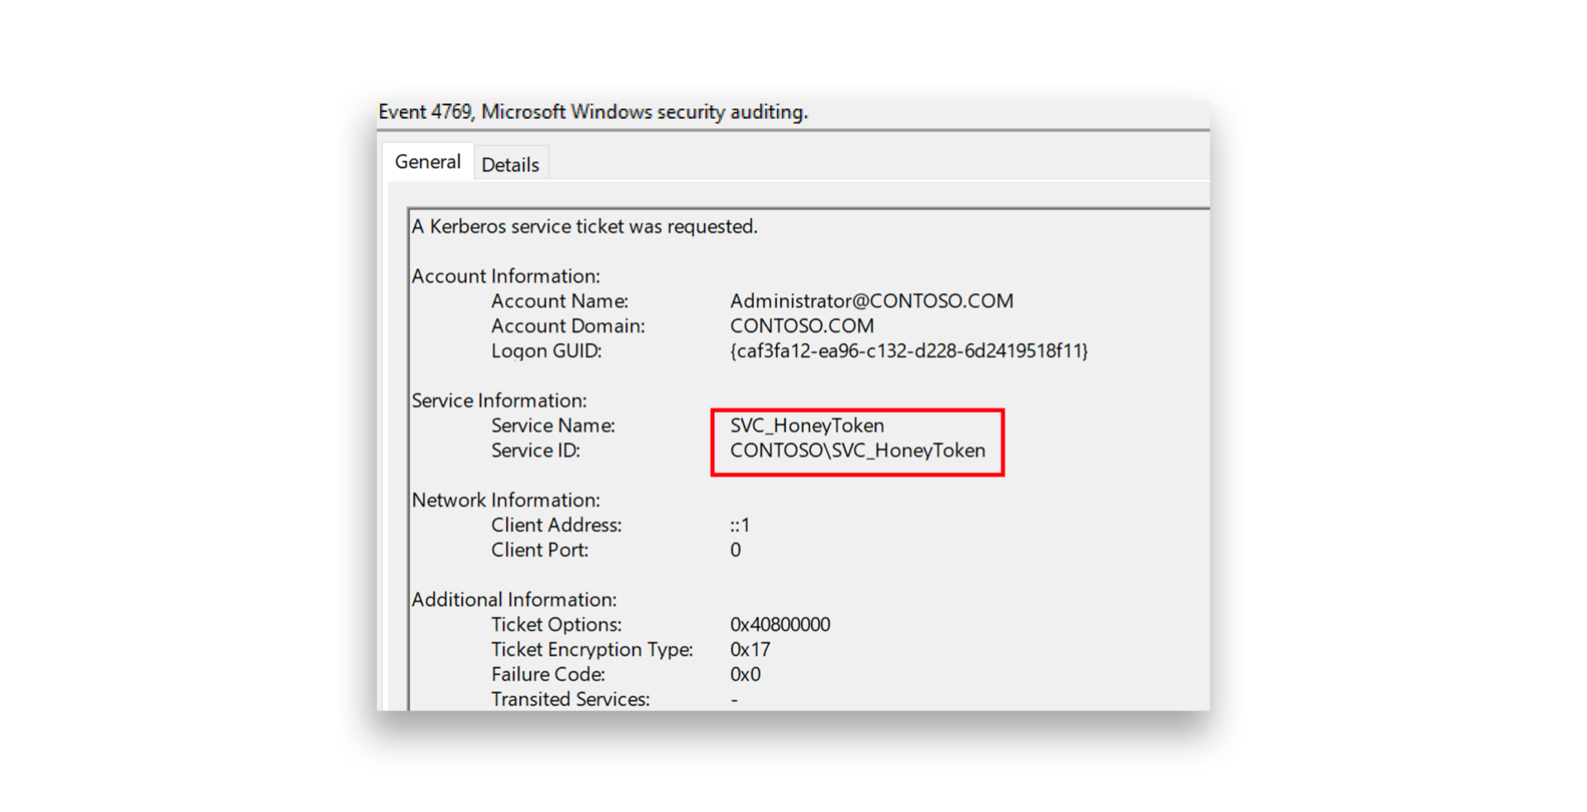Select the Account Information section heading
1587x812 pixels.
point(503,275)
